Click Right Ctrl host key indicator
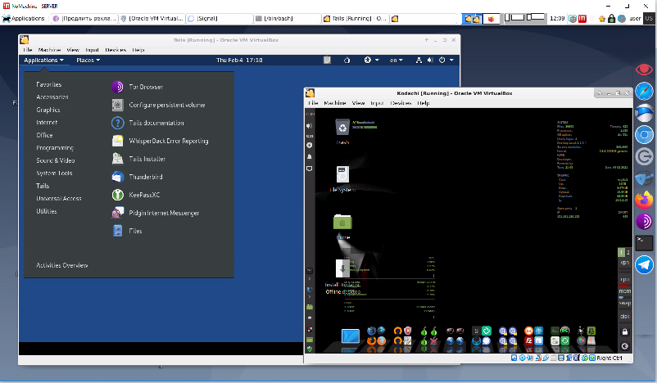Image resolution: width=657 pixels, height=383 pixels. coord(609,358)
